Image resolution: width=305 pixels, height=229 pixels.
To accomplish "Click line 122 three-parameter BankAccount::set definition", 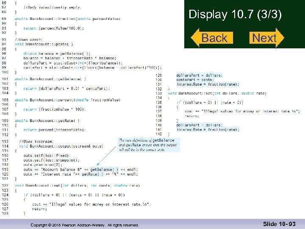I will click(x=77, y=186).
